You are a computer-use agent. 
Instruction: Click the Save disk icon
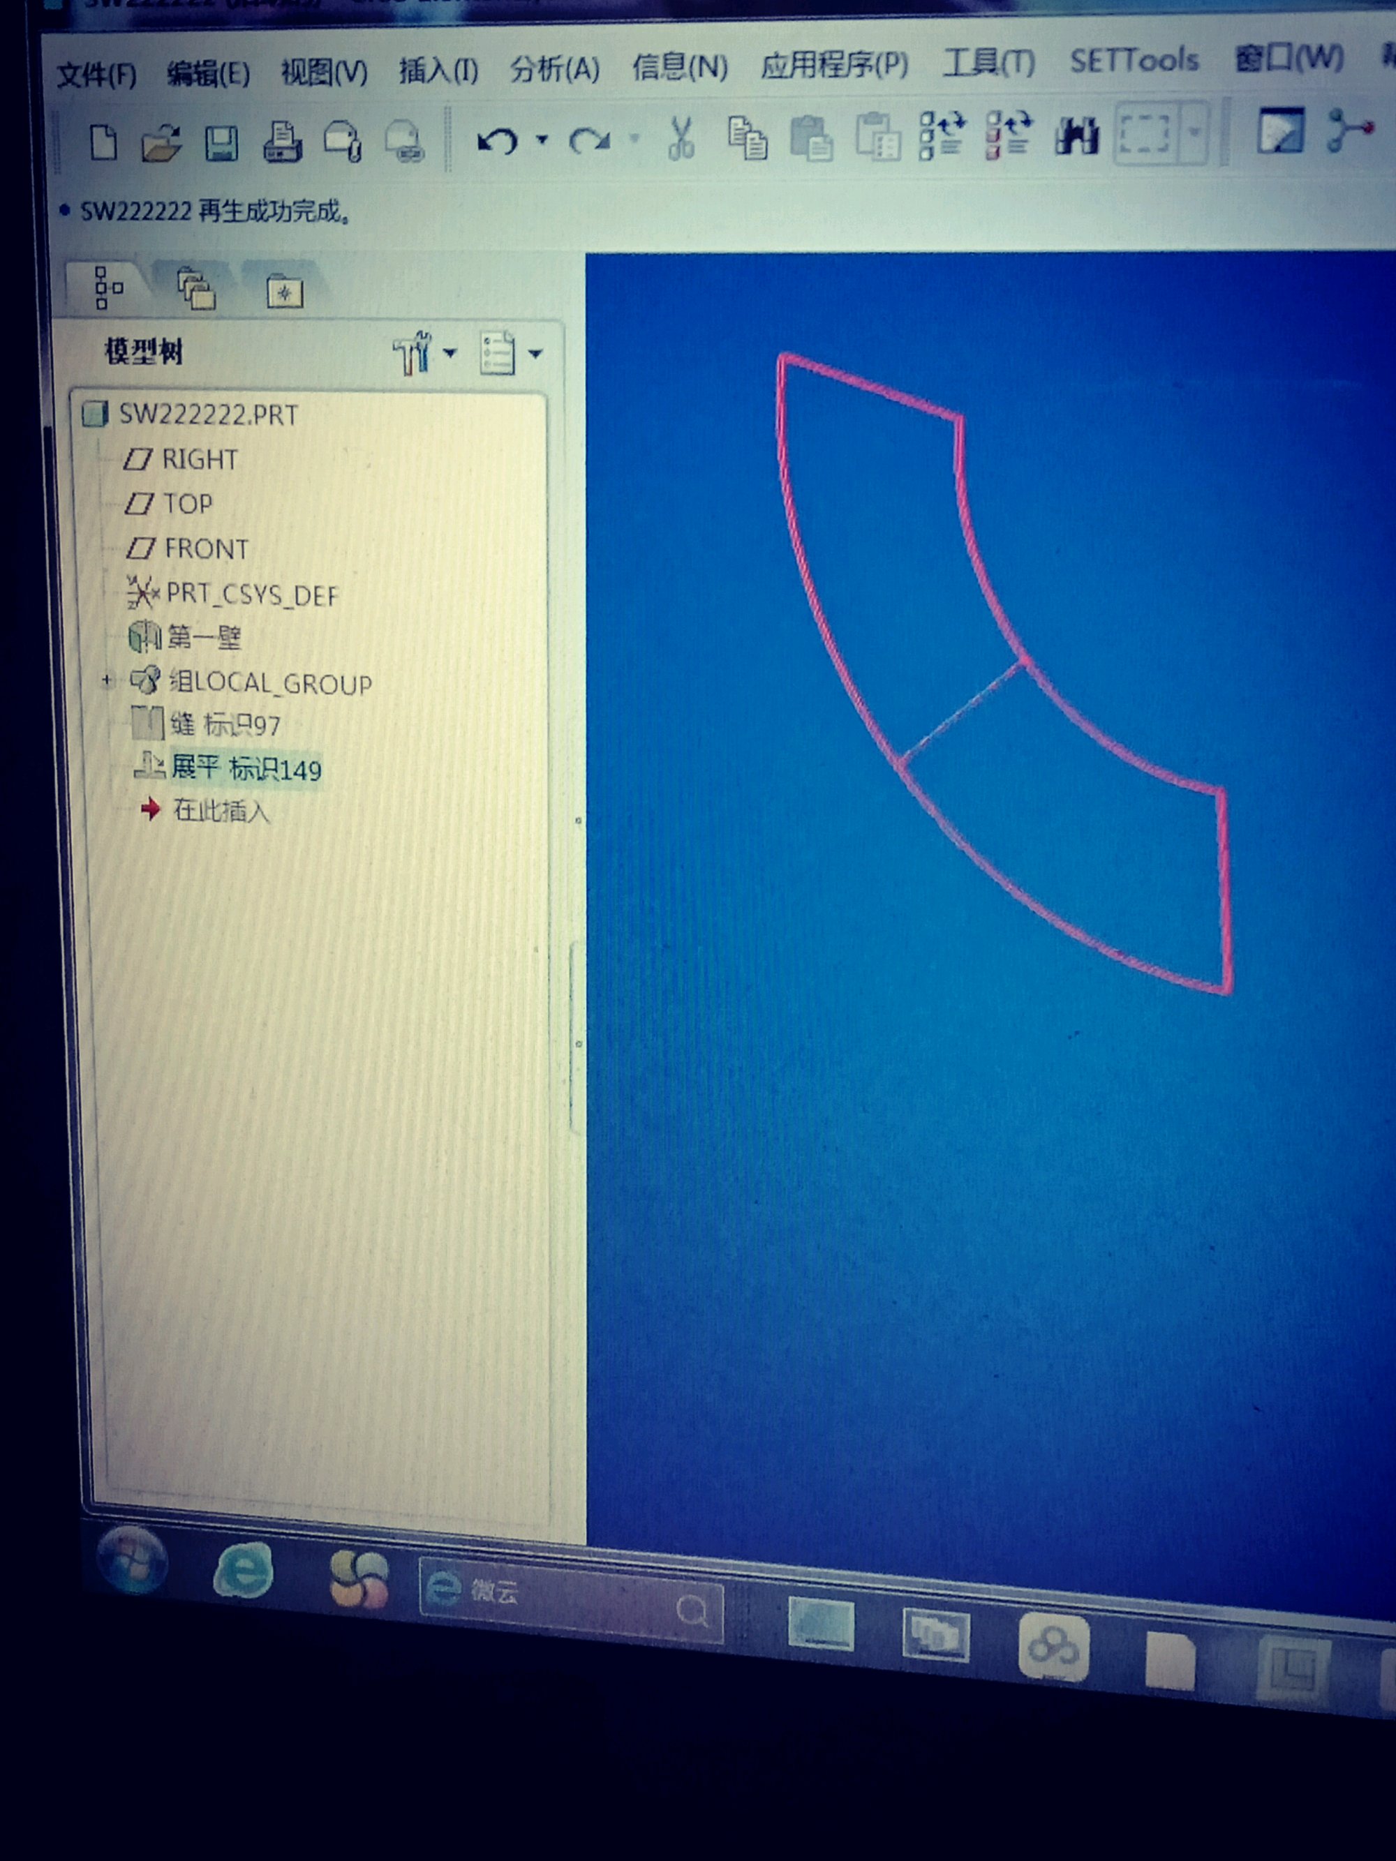click(x=221, y=143)
